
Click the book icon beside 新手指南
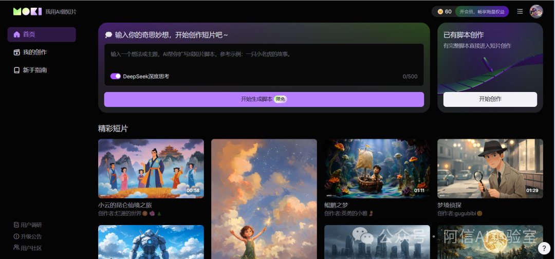(16, 70)
